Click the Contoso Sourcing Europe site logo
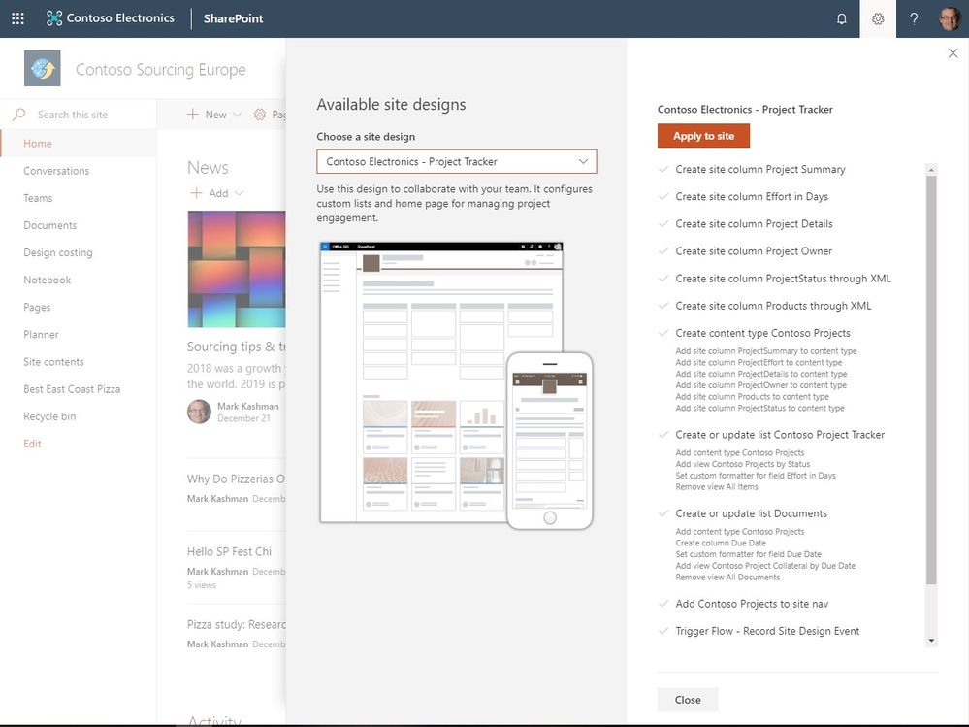 point(42,68)
